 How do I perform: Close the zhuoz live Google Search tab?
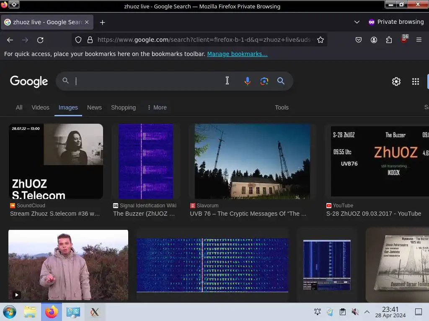(87, 22)
